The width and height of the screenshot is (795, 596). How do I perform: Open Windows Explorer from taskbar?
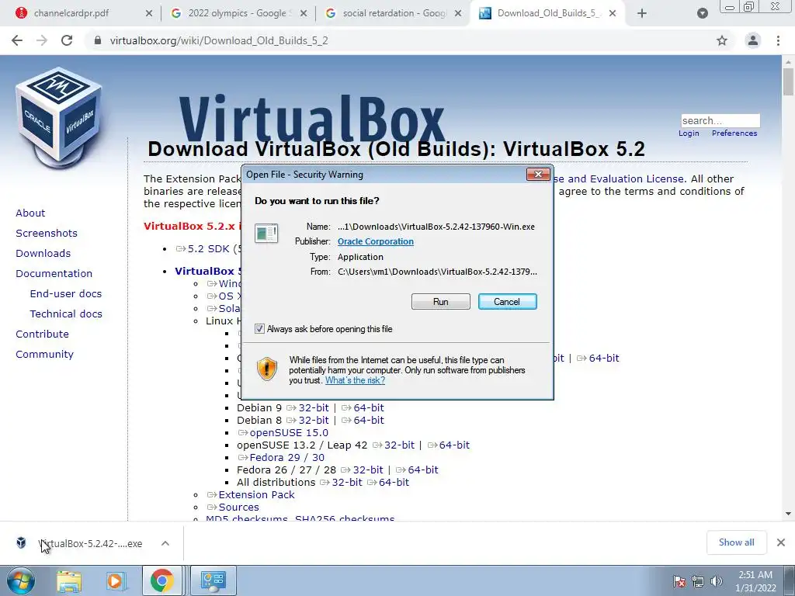[68, 580]
